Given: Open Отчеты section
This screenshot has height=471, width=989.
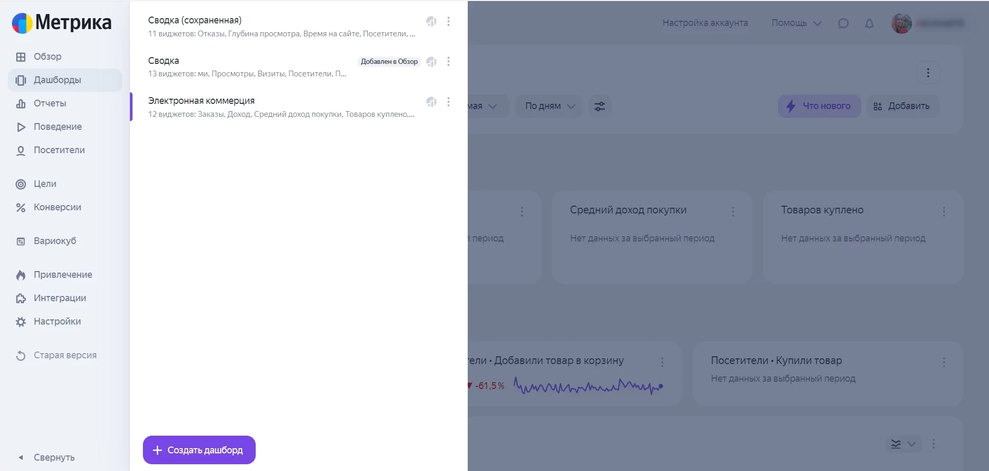Looking at the screenshot, I should [50, 103].
